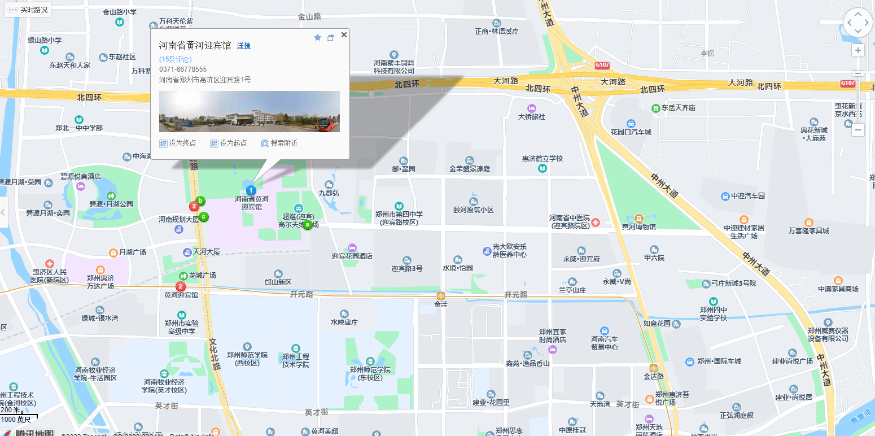Open the 详情 details link
Image resolution: width=875 pixels, height=436 pixels.
(x=244, y=46)
